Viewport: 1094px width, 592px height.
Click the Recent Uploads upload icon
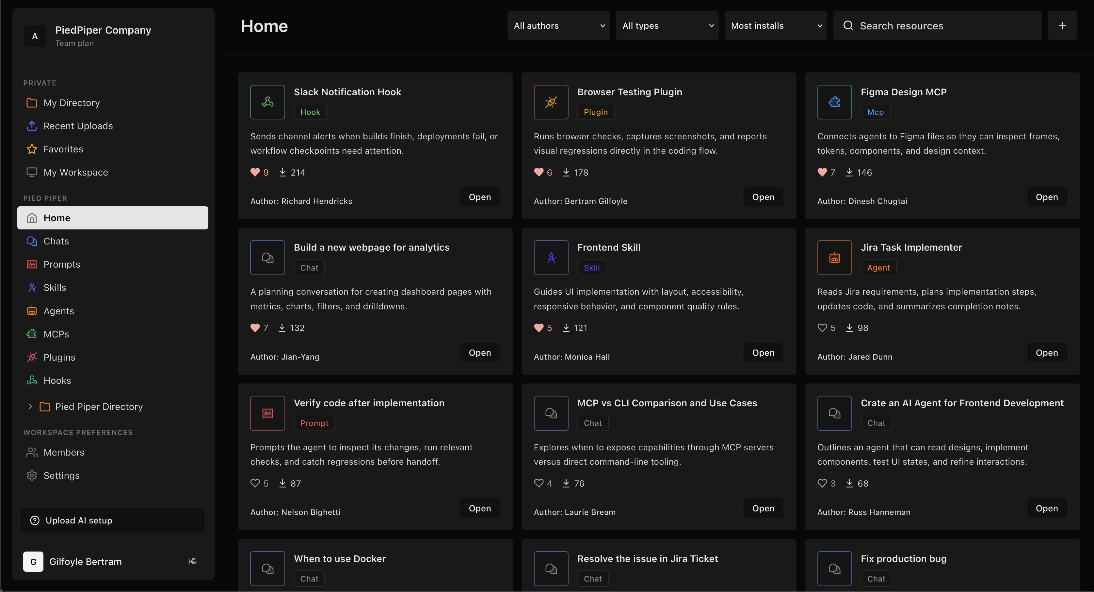tap(32, 126)
